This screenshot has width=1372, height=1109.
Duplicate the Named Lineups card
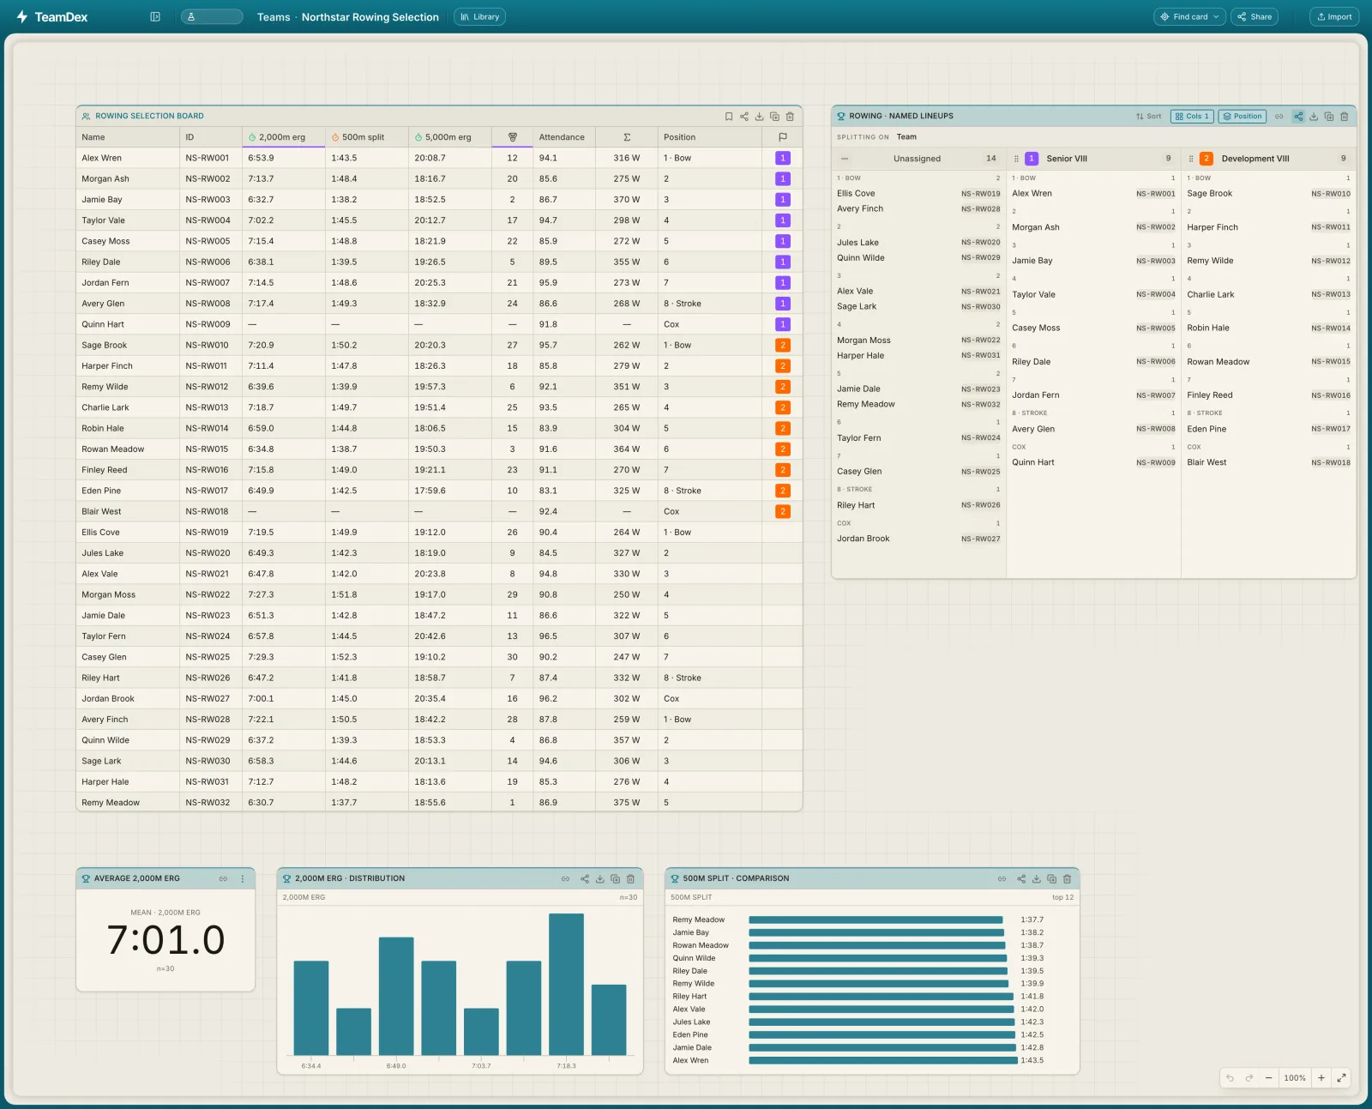(x=1329, y=117)
